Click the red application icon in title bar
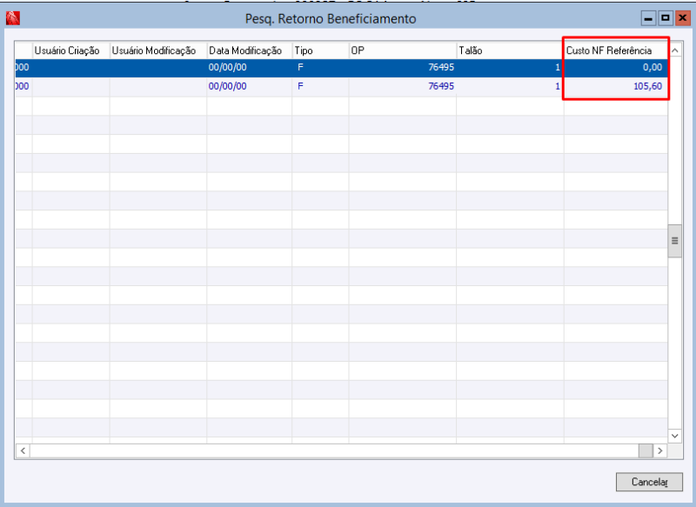 [13, 18]
